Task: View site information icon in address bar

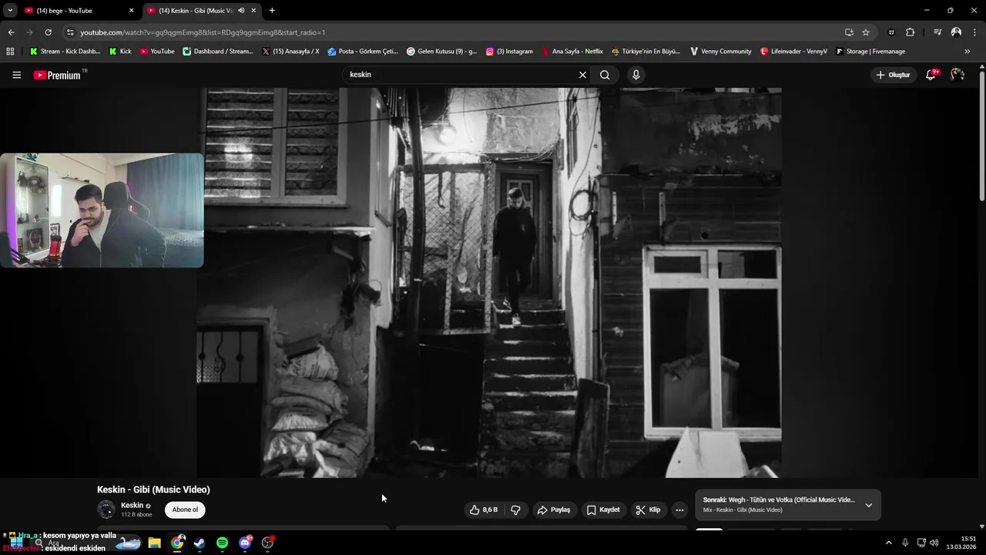Action: coord(70,32)
